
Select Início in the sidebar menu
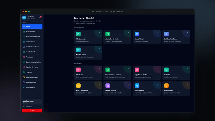(32, 26)
